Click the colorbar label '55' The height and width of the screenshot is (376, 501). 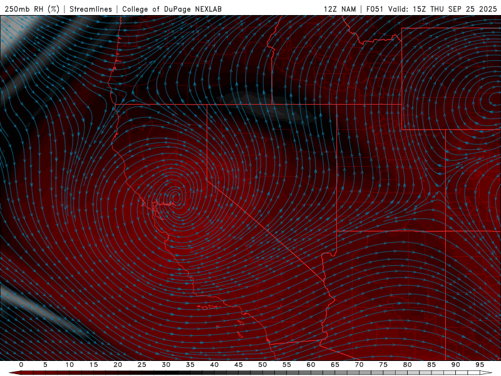point(287,365)
